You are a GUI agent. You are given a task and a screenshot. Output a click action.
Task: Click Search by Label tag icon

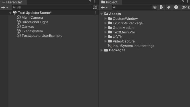169,7
